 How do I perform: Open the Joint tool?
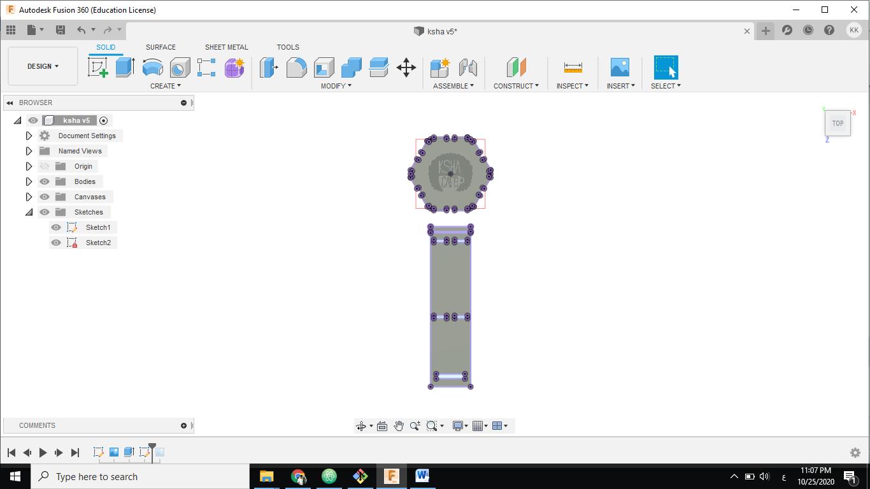[467, 67]
